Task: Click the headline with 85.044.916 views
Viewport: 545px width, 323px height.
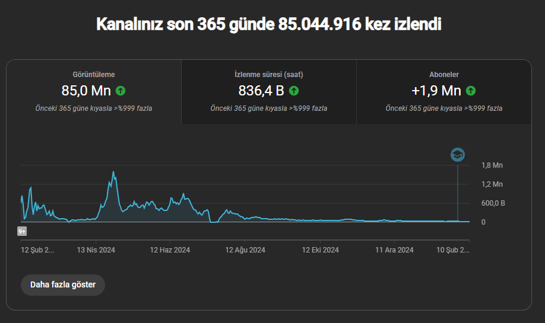Action: pos(269,24)
